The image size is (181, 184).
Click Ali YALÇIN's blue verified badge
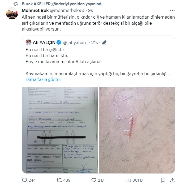pos(59,42)
